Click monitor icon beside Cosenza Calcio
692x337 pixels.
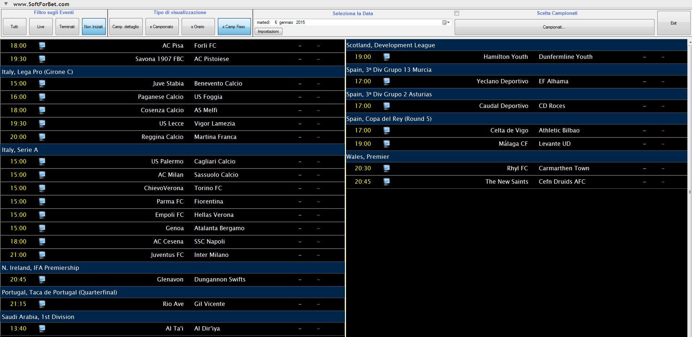coord(42,110)
